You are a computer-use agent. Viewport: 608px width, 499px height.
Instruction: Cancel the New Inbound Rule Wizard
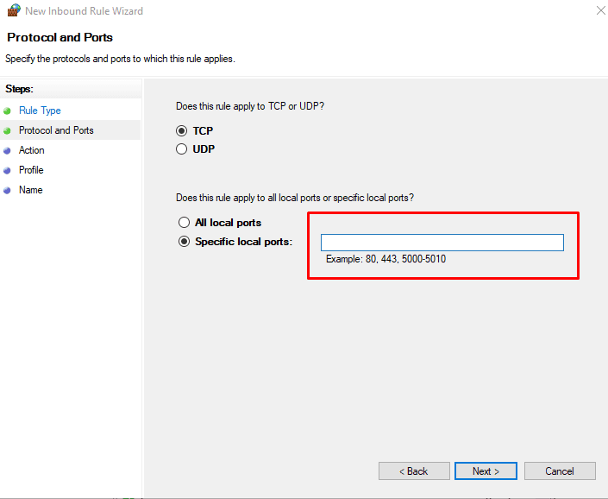(x=560, y=471)
